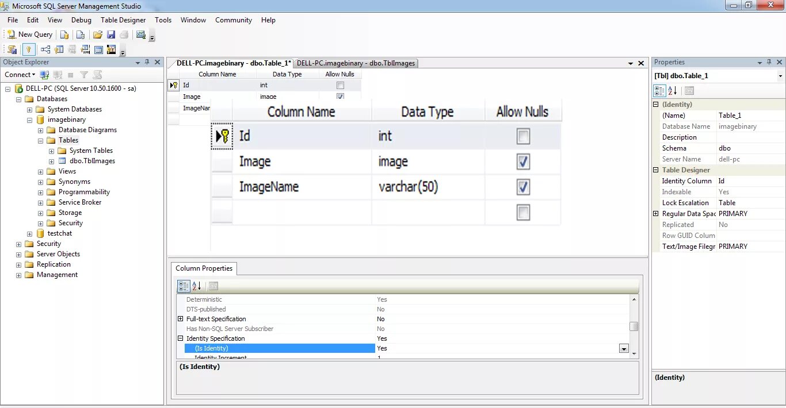Image resolution: width=786 pixels, height=408 pixels.
Task: Select the Replication tree node
Action: point(54,264)
